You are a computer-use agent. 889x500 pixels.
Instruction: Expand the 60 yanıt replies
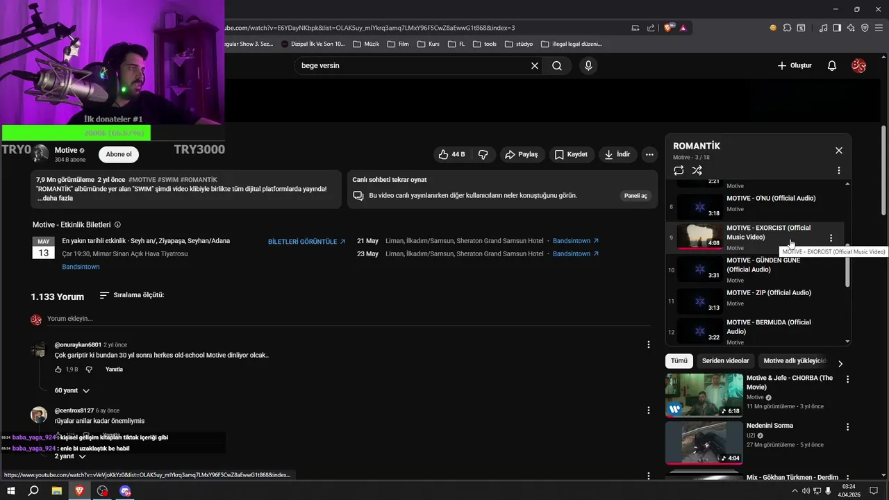[x=72, y=390]
